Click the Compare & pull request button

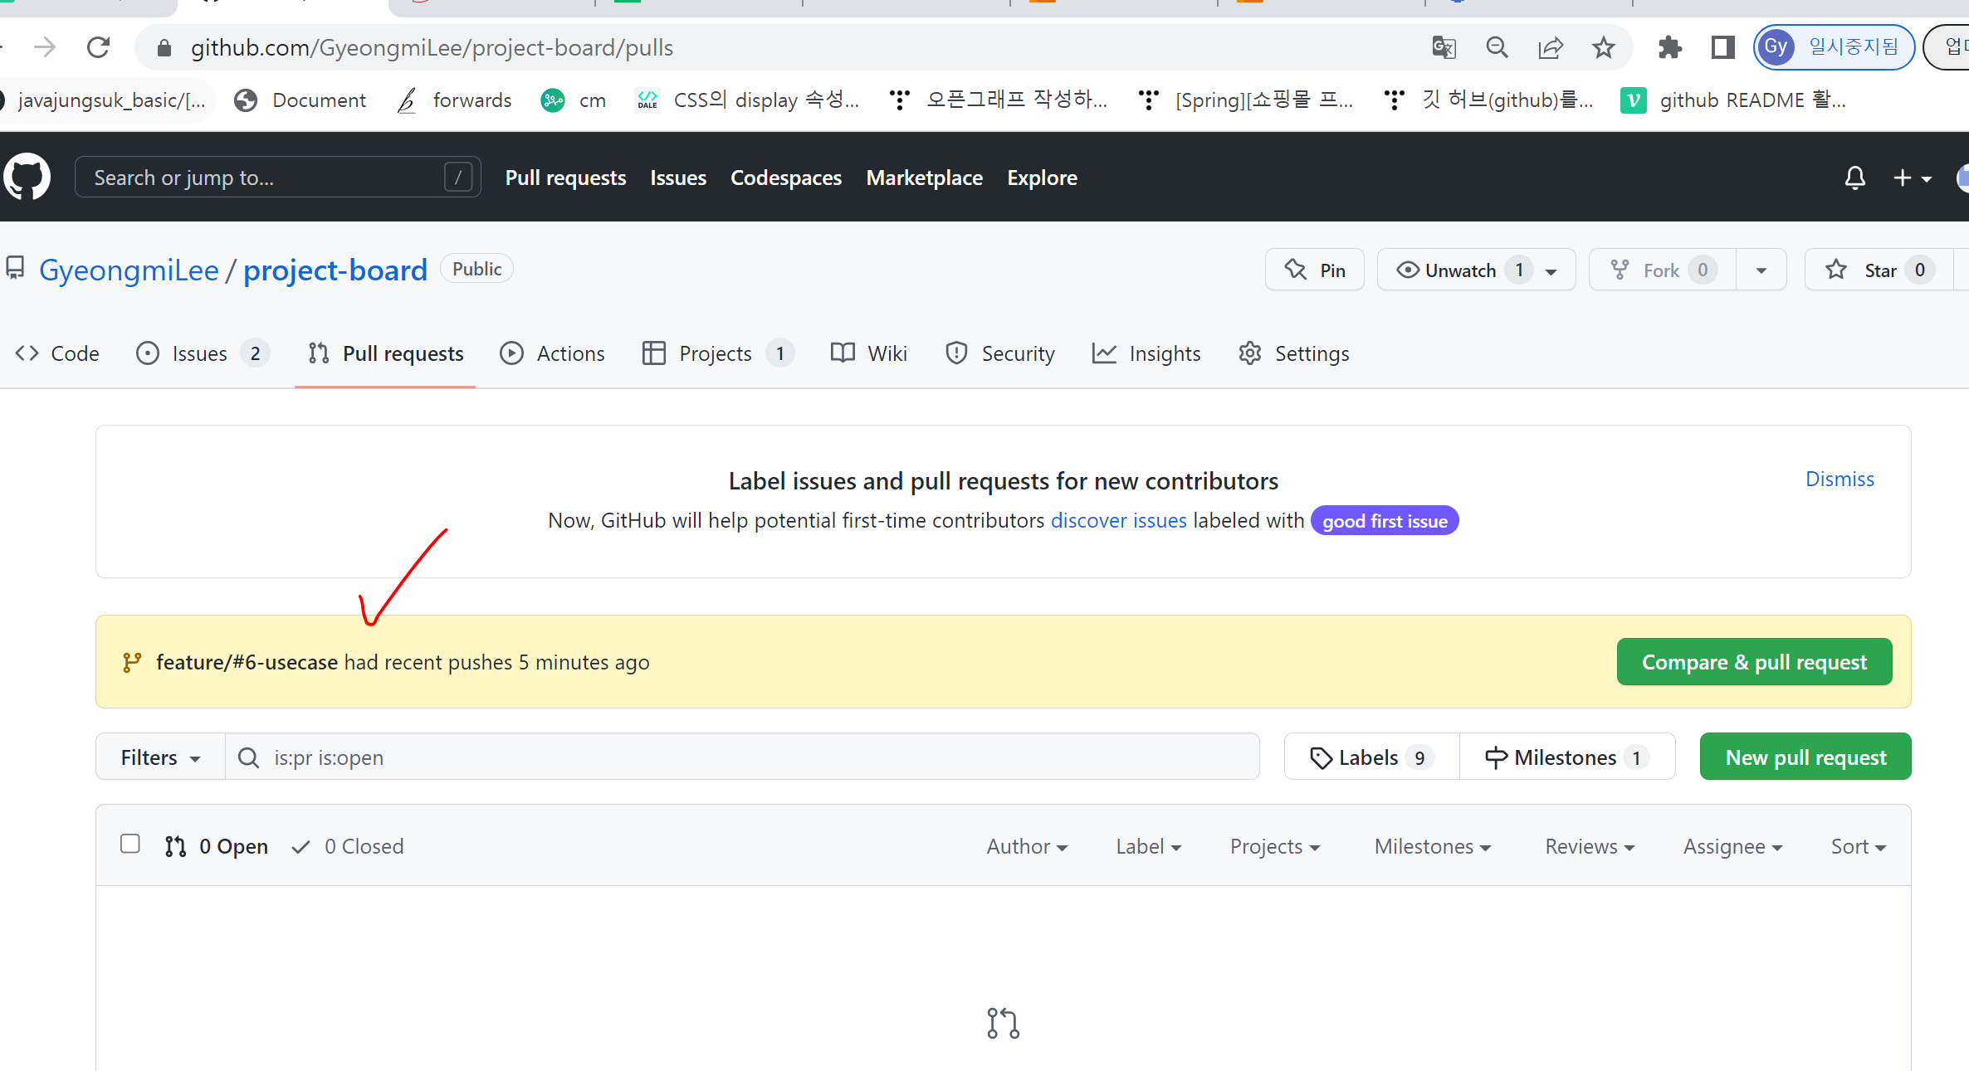tap(1754, 662)
